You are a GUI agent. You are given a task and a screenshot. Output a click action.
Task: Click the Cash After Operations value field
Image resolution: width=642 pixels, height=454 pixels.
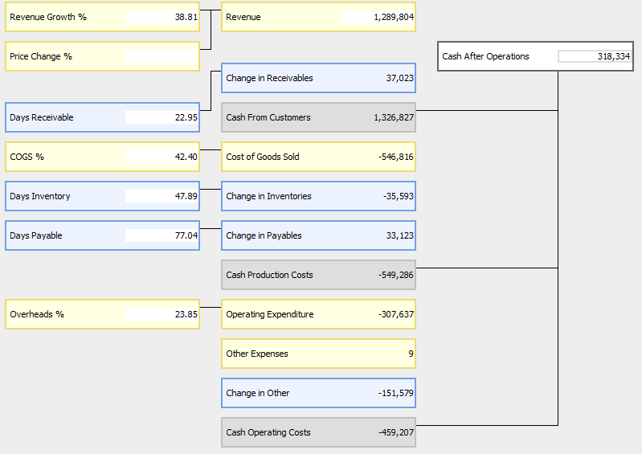(595, 56)
